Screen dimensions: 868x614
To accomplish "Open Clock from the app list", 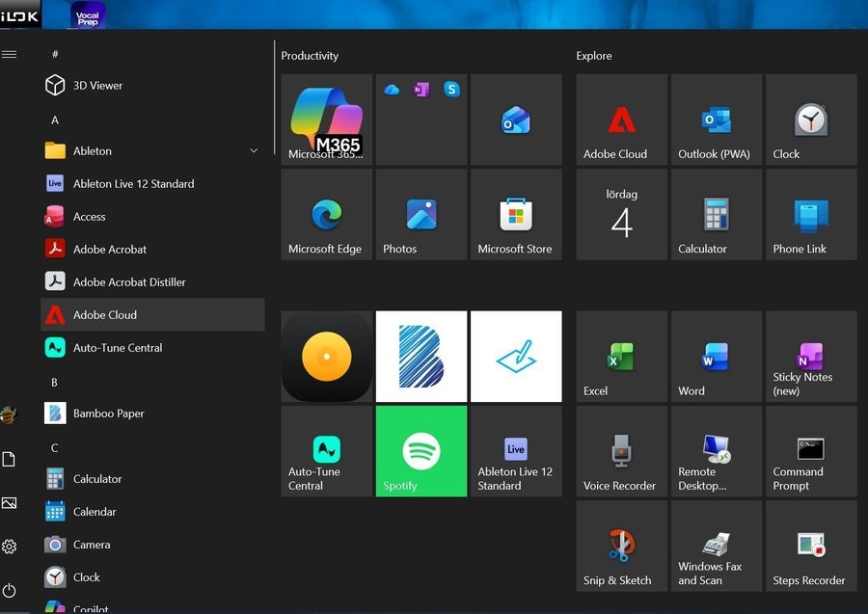I will tap(152, 577).
